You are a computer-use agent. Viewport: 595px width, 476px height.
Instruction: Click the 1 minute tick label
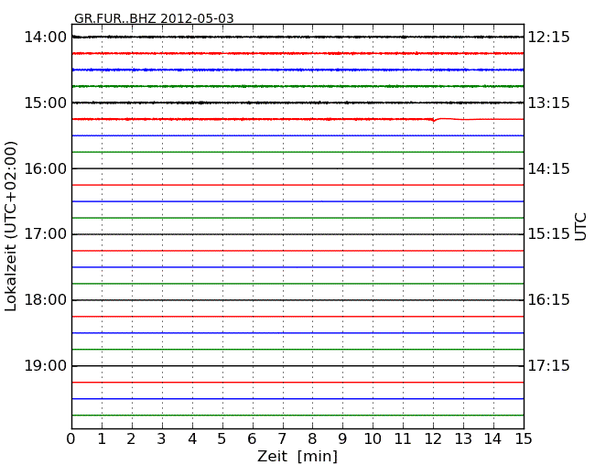coord(102,439)
